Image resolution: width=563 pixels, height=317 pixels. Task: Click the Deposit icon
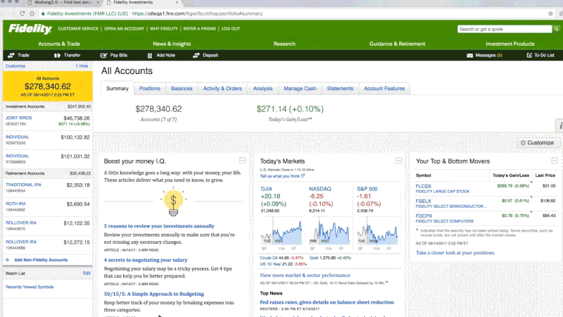pyautogui.click(x=196, y=56)
